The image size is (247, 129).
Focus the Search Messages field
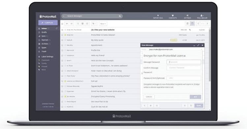tap(92, 16)
